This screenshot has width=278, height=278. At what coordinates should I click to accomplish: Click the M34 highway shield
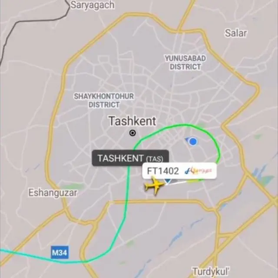coord(60,252)
